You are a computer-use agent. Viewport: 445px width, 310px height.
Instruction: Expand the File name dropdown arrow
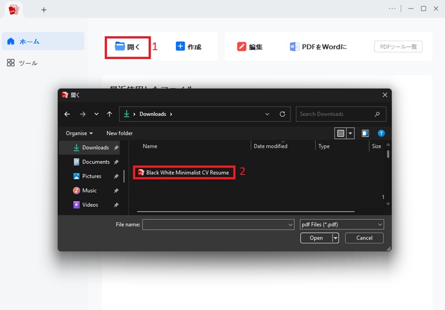(x=290, y=225)
